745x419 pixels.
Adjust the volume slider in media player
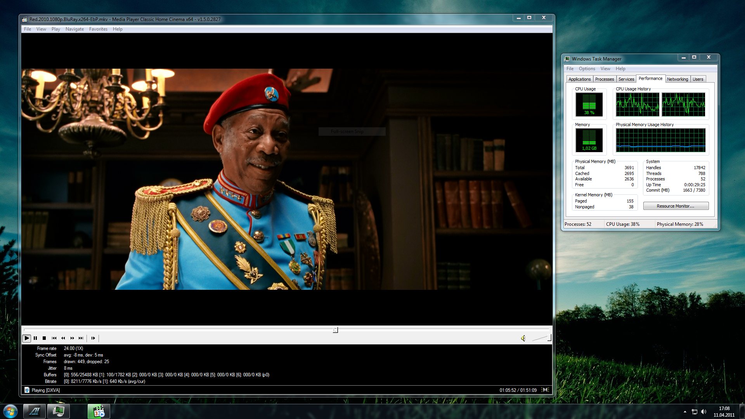[x=541, y=338]
